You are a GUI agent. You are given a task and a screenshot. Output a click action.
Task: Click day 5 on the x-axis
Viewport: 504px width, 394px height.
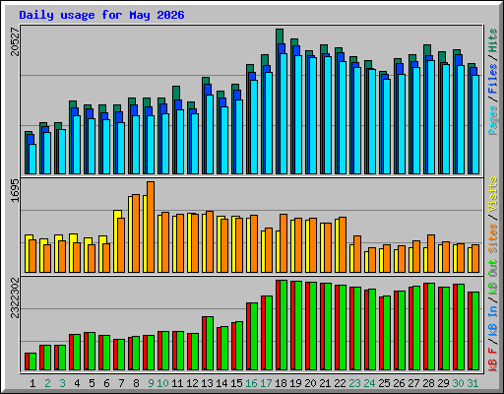[92, 383]
